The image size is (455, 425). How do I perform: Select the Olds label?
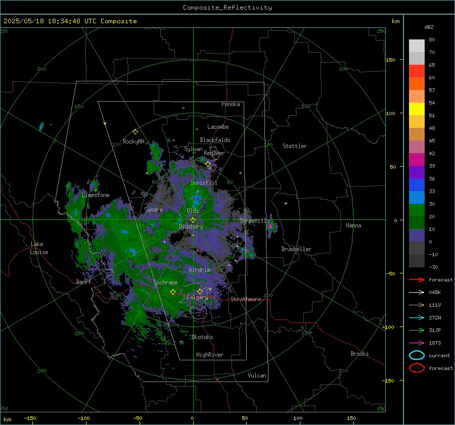(x=193, y=211)
